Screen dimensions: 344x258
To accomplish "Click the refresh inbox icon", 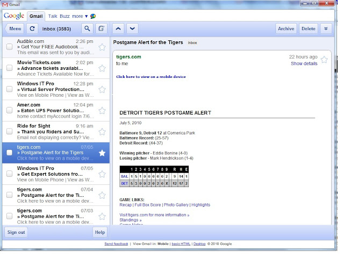I will point(32,28).
